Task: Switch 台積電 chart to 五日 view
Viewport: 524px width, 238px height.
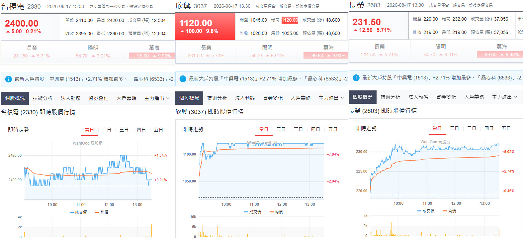Action: point(159,130)
